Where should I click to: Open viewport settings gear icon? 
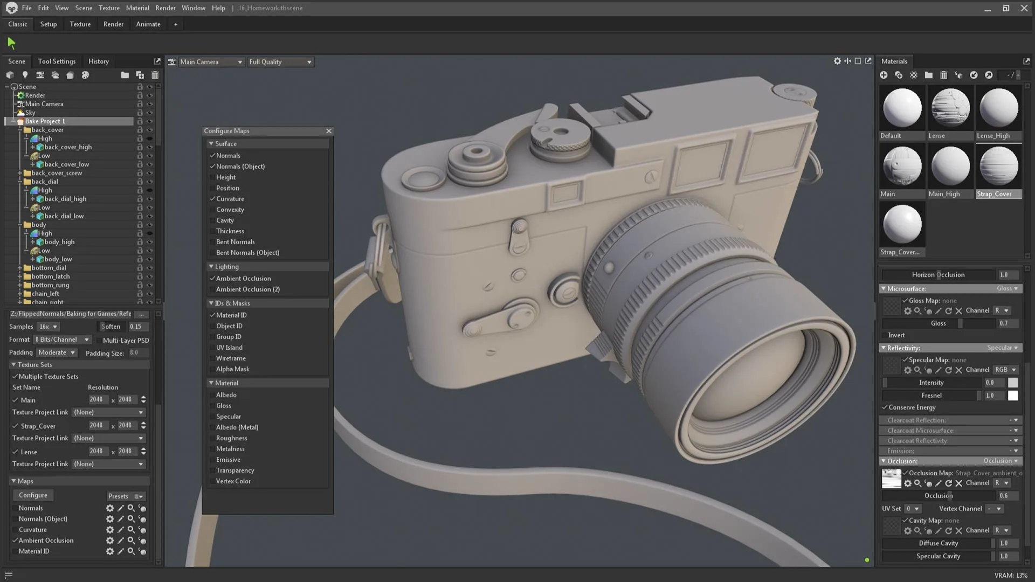837,61
